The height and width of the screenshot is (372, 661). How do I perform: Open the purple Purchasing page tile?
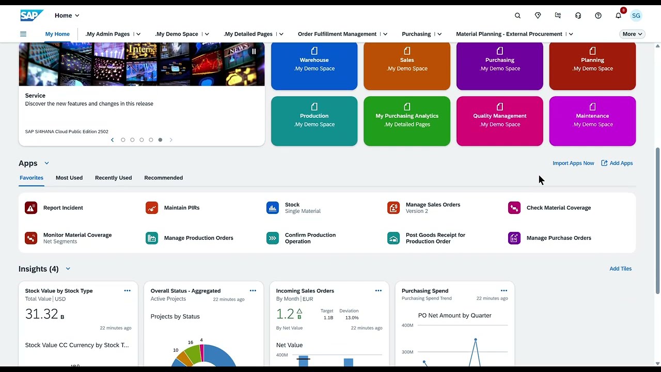click(500, 66)
